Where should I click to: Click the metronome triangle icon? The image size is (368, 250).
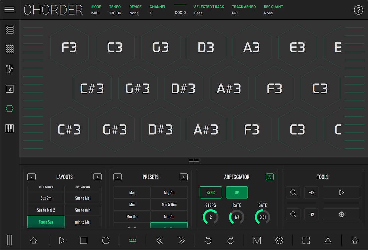pyautogui.click(x=328, y=240)
